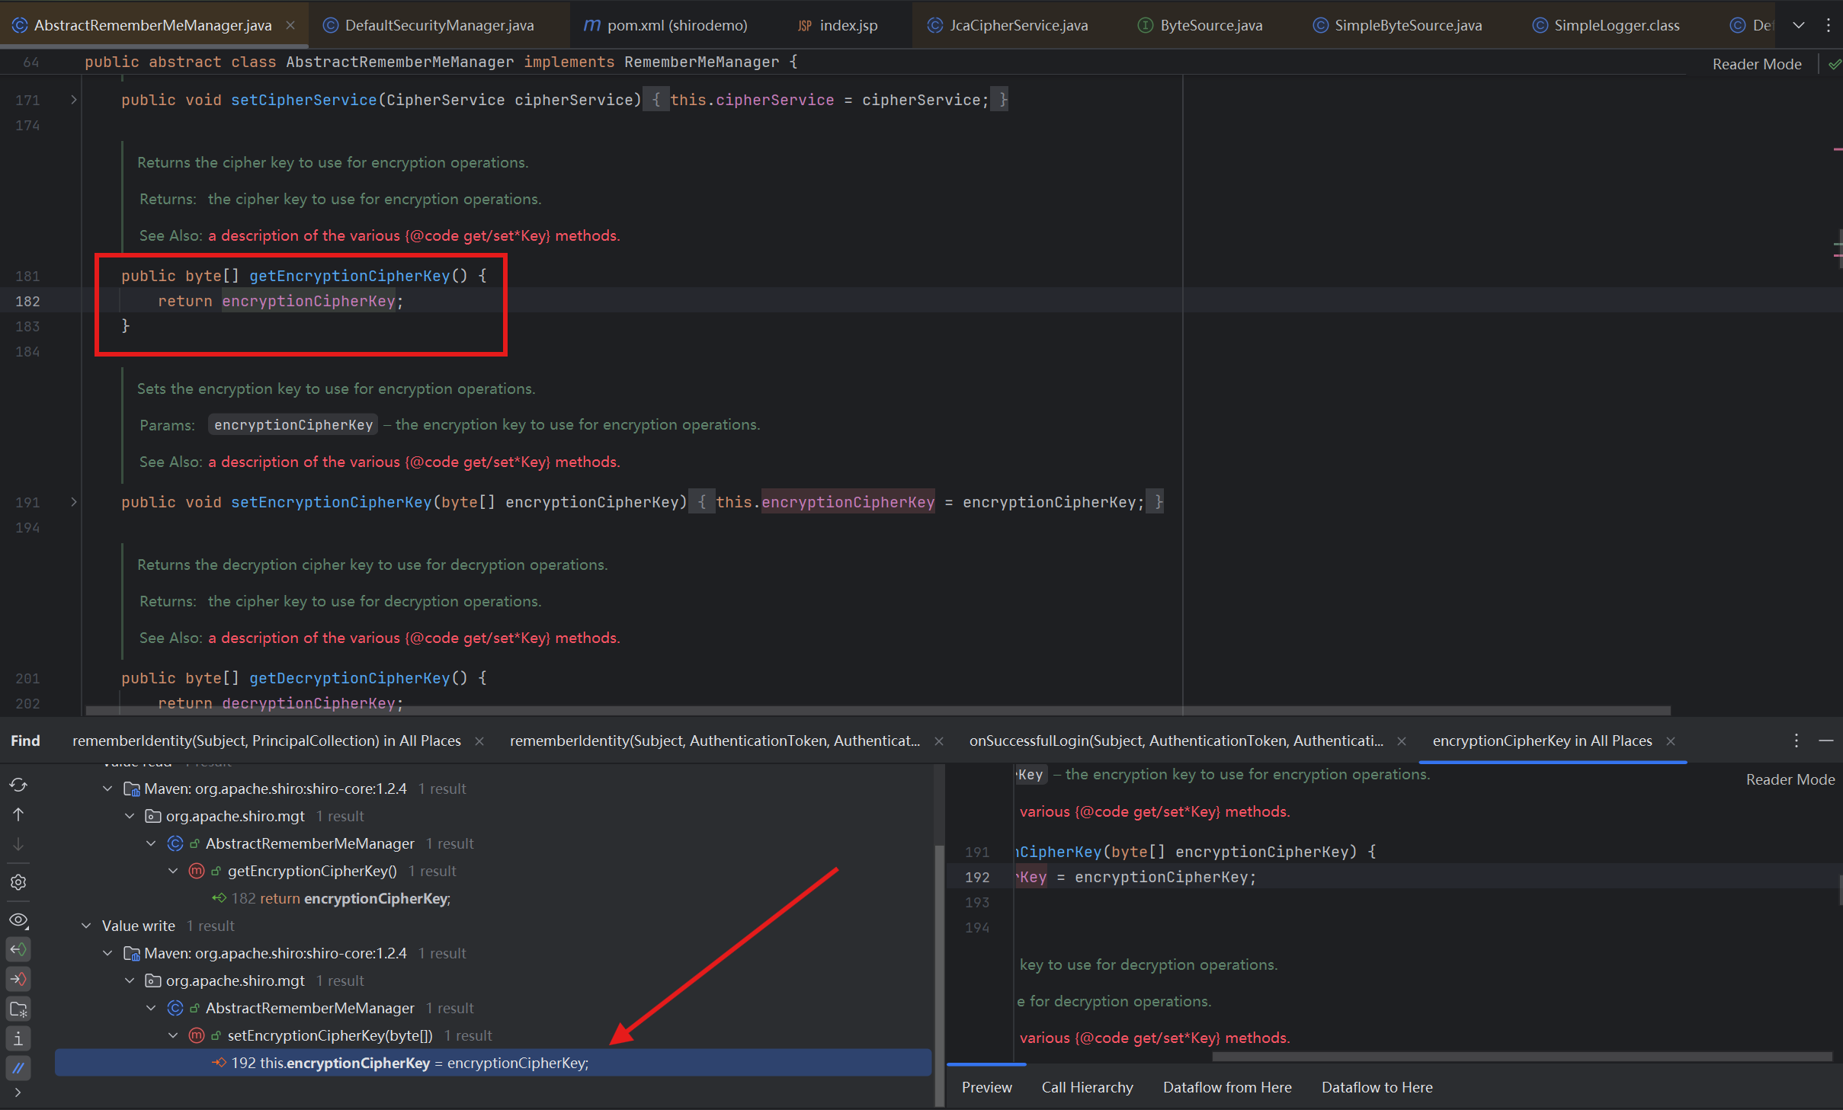
Task: Click the Find panel three-dots options icon
Action: [1797, 741]
